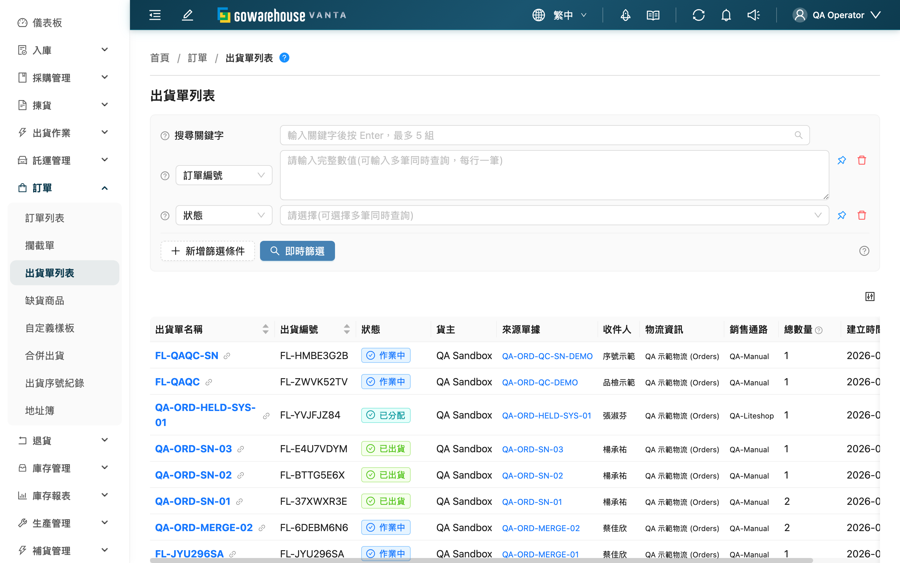Open shipment QA-ORD-HELD-SYS-01 link

click(x=205, y=415)
